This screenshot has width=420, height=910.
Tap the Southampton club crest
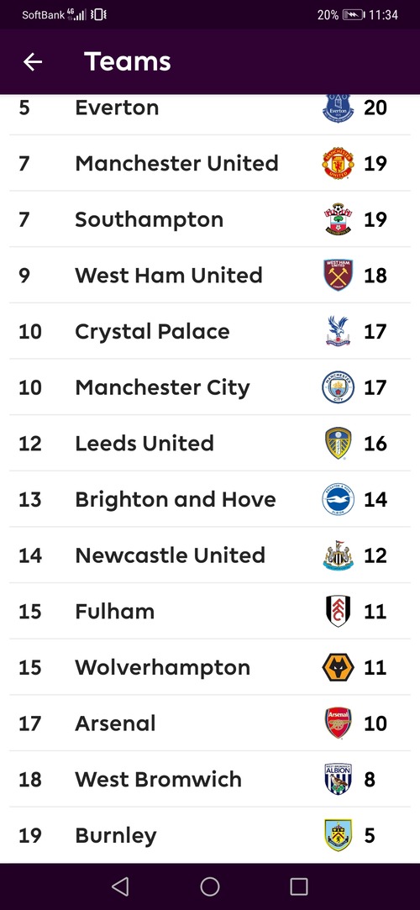point(339,219)
